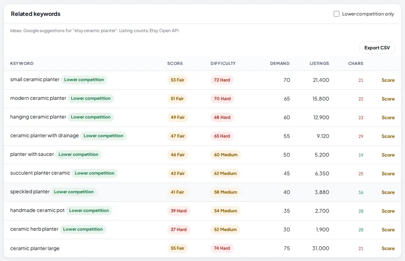Image resolution: width=405 pixels, height=261 pixels.
Task: Click Lower competition badge on ceramic herb planter
Action: tap(83, 229)
